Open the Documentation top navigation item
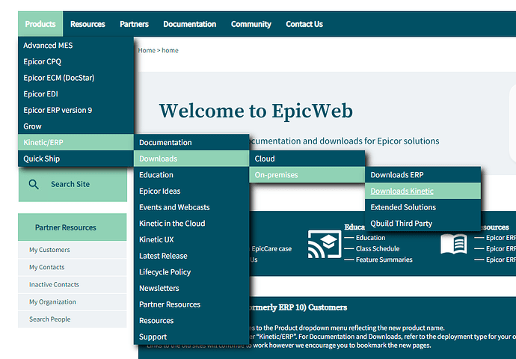 pyautogui.click(x=190, y=24)
